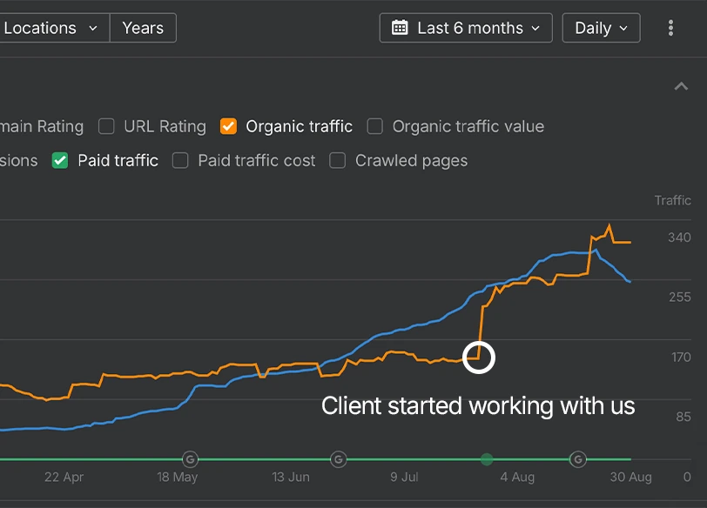Viewport: 707px width, 508px height.
Task: Click the 4 Aug date label on axis
Action: (517, 477)
